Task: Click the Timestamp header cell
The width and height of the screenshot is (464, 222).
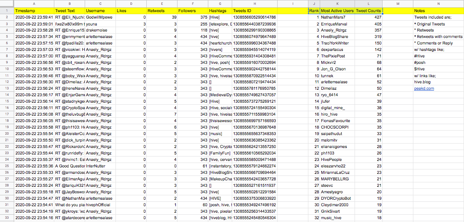Action: coord(34,11)
